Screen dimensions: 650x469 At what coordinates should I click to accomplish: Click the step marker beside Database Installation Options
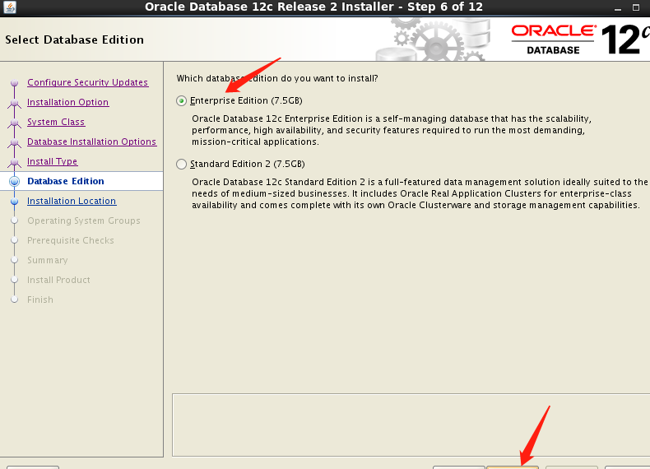[15, 142]
